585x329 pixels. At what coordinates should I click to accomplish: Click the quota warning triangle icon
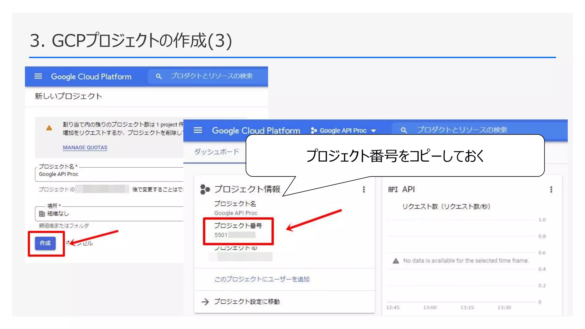[49, 128]
